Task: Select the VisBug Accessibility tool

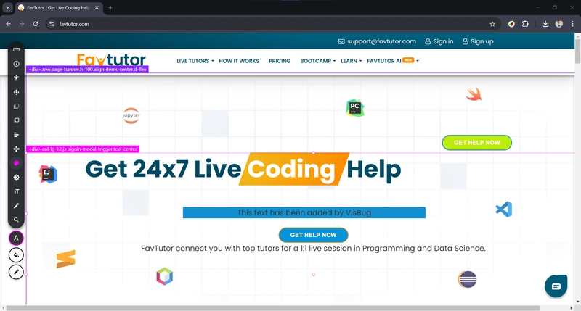Action: coord(16,78)
